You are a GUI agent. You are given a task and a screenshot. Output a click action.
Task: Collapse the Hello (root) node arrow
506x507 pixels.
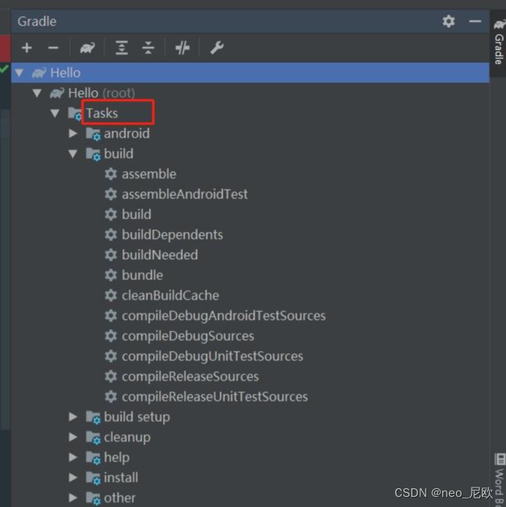pos(37,93)
